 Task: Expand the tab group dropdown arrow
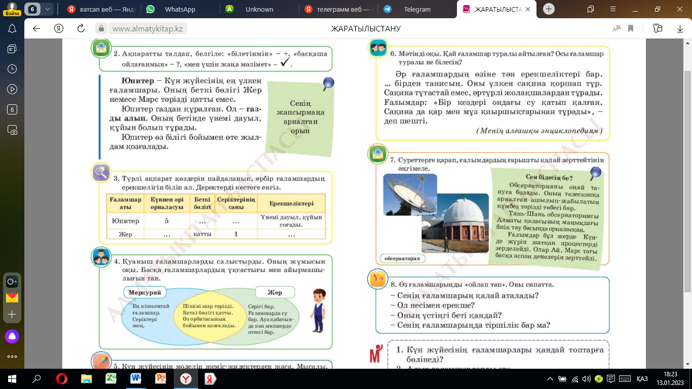(x=48, y=9)
